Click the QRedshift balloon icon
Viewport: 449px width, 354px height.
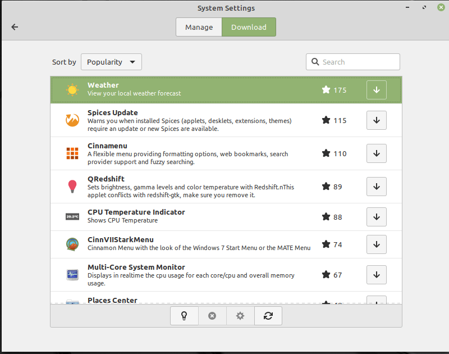[x=72, y=186]
